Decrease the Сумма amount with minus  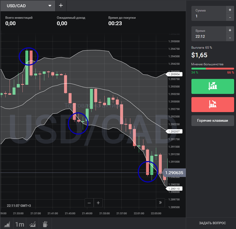pos(230,17)
